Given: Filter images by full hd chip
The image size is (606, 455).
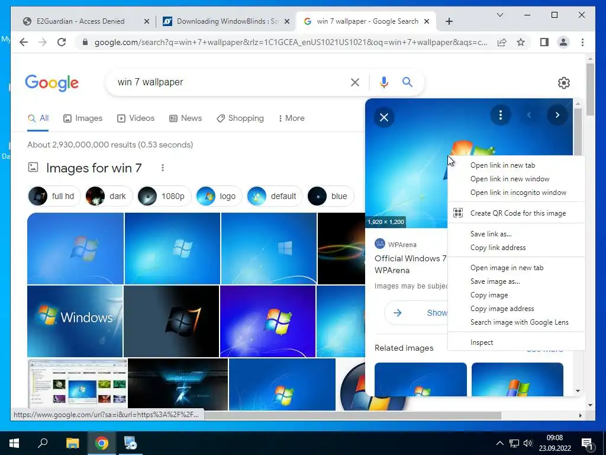Looking at the screenshot, I should (x=54, y=196).
